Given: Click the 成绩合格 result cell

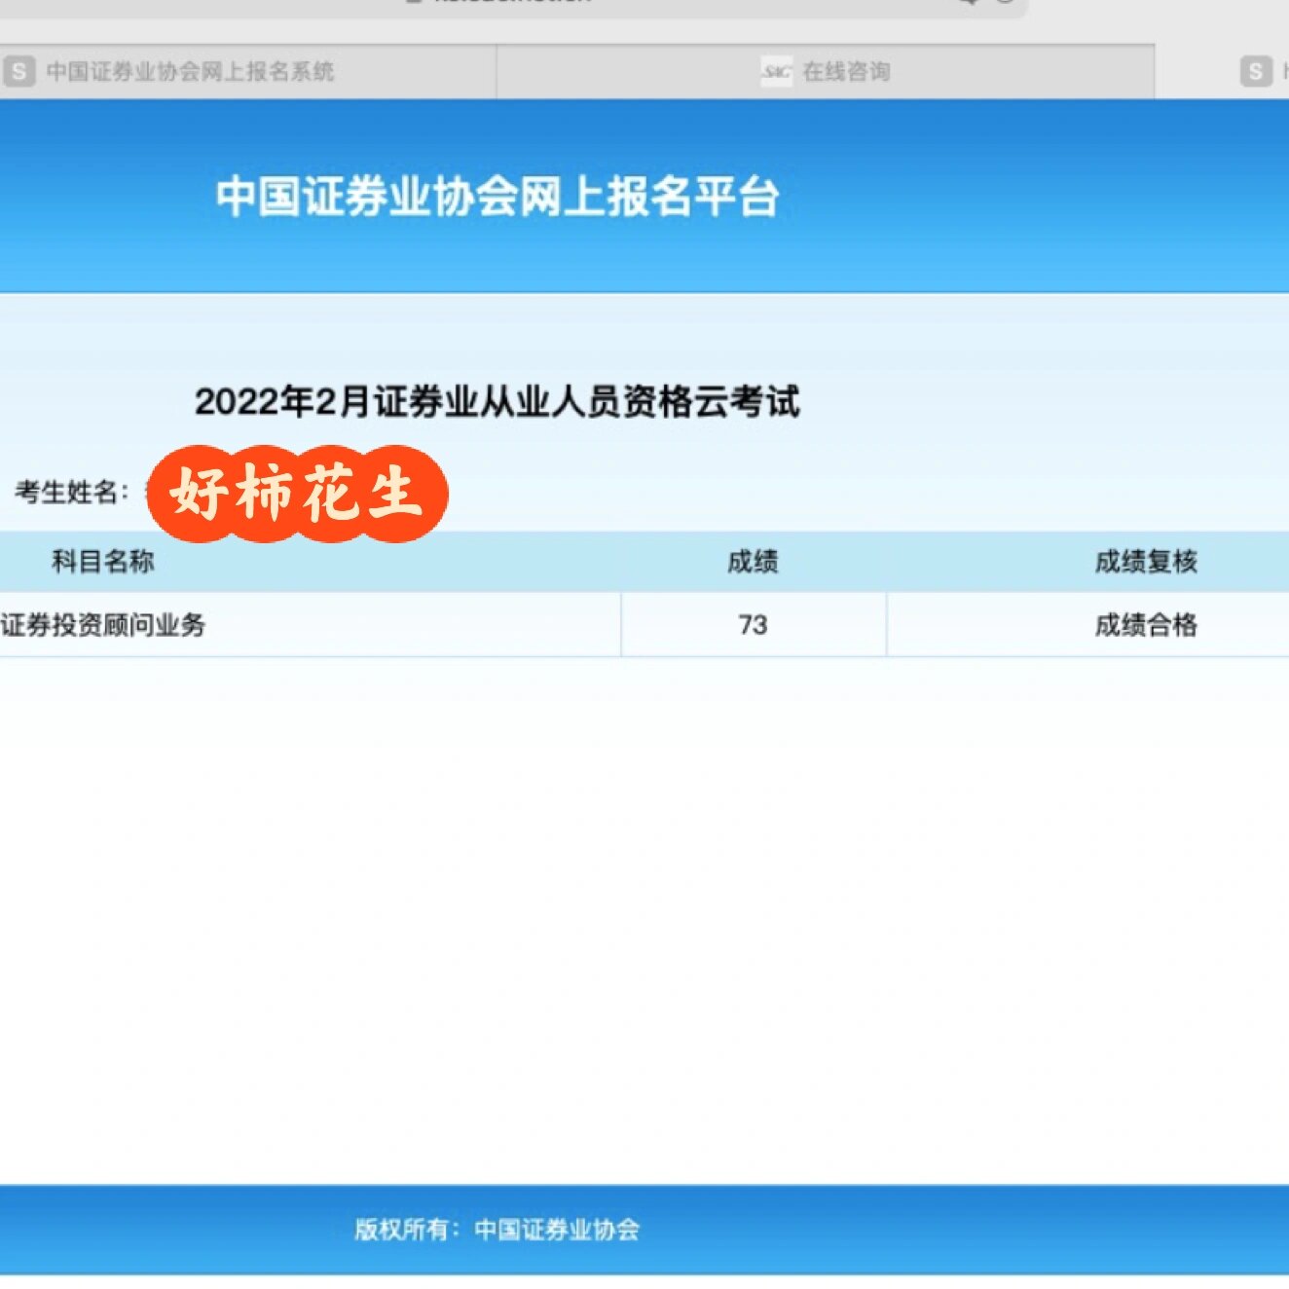Looking at the screenshot, I should tap(1146, 625).
